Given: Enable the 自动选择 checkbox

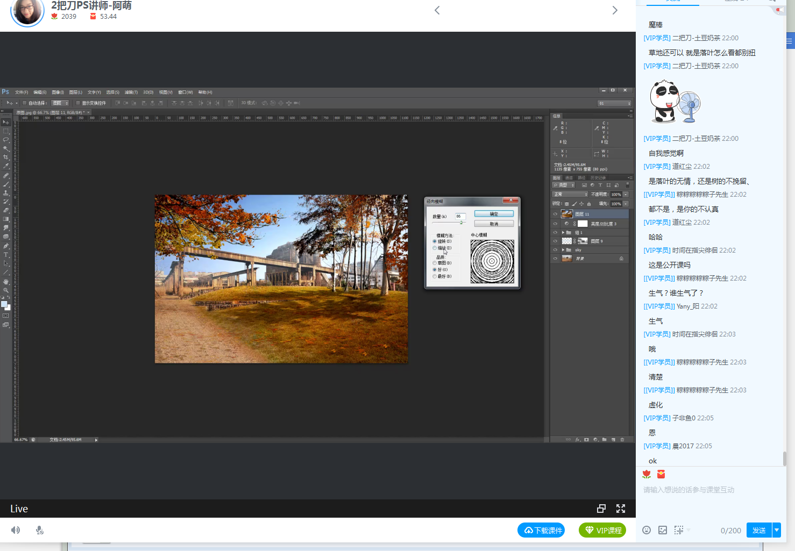Looking at the screenshot, I should 25,103.
